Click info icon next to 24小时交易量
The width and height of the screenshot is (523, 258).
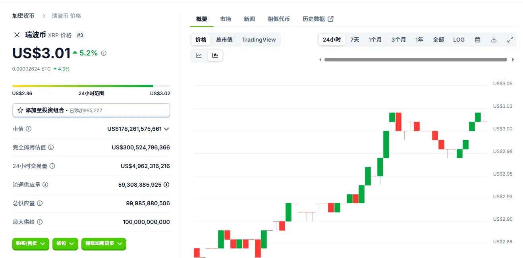tap(52, 166)
